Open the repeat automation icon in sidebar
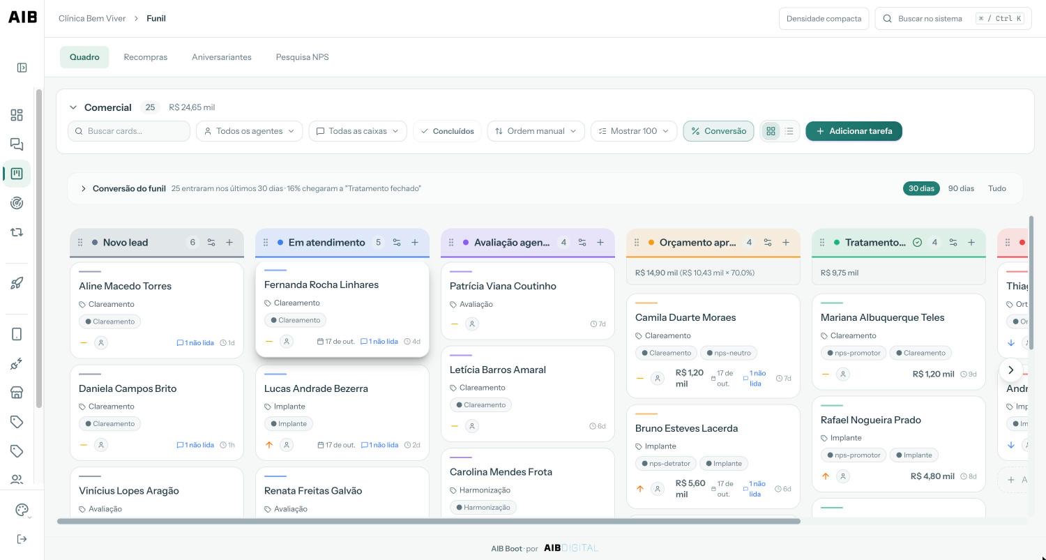Viewport: 1046px width, 560px height. (17, 232)
